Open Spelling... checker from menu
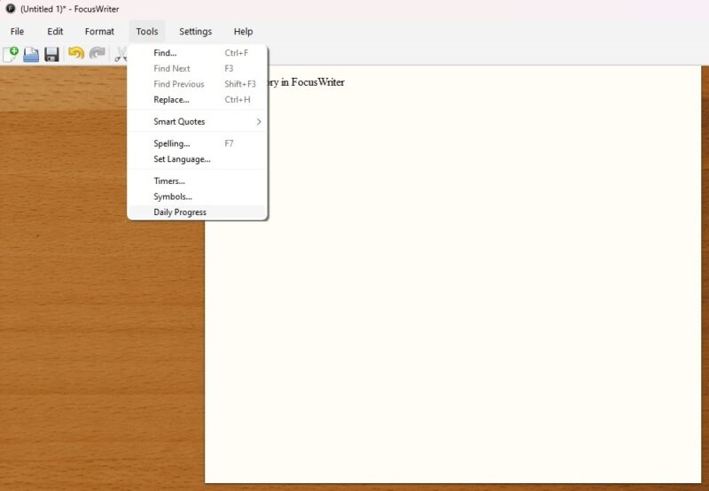 198,143
